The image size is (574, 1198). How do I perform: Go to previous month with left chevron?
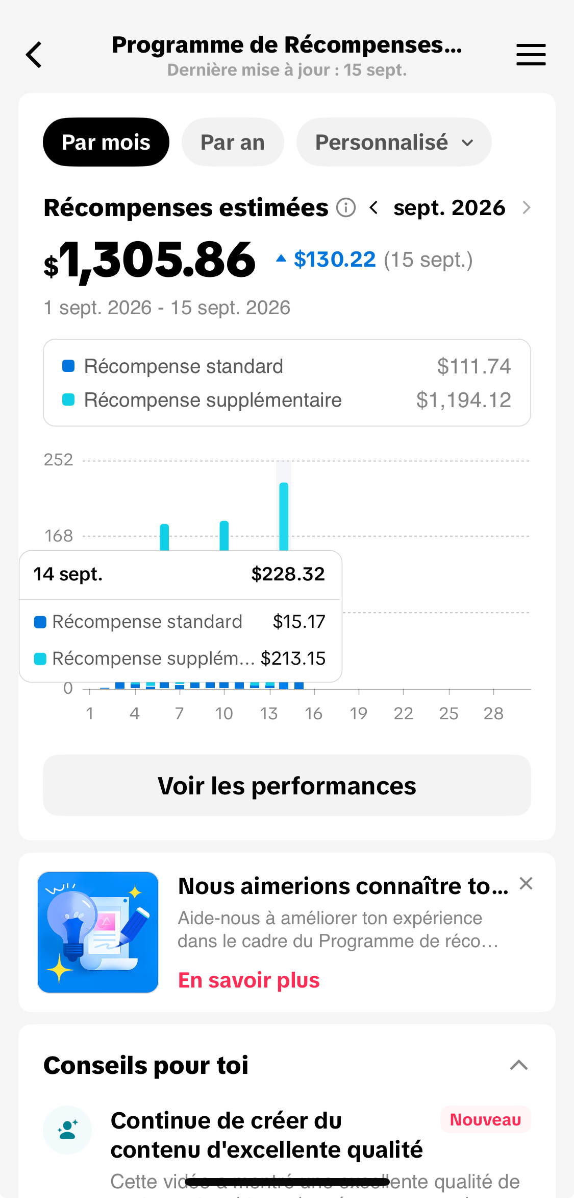(373, 208)
